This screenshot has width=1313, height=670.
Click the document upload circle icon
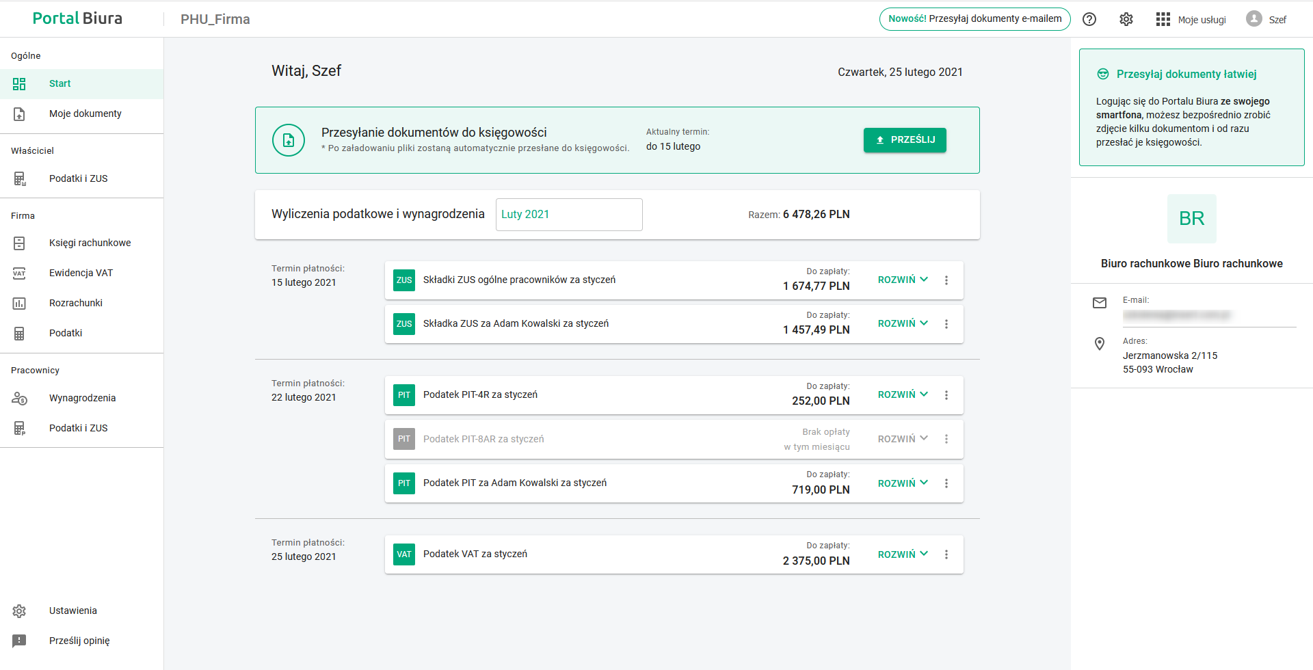(289, 140)
